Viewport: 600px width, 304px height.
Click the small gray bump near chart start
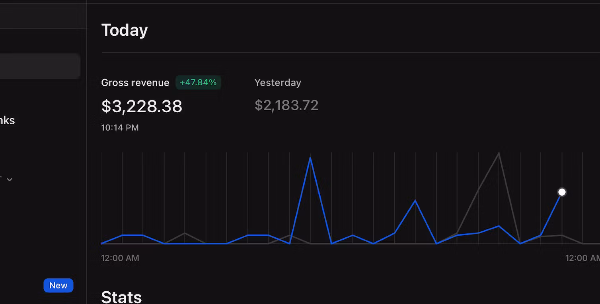coord(185,233)
